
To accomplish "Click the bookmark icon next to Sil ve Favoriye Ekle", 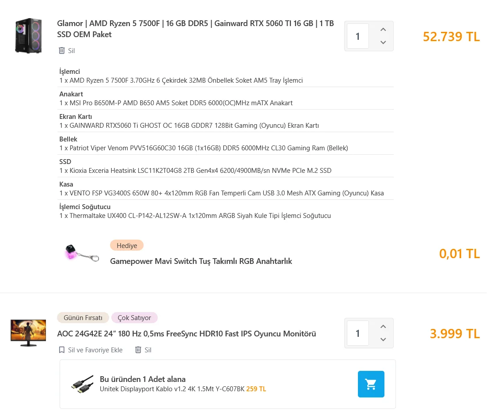I will 62,350.
